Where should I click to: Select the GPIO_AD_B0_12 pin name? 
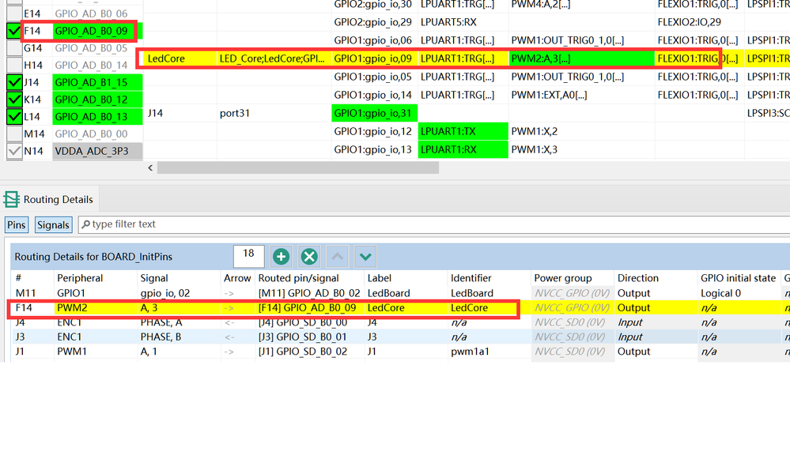91,100
